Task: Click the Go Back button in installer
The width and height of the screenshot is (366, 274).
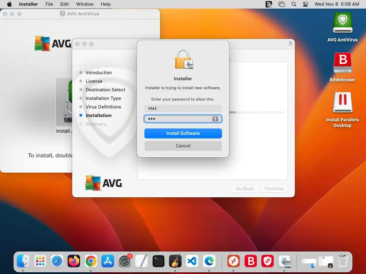Action: [244, 188]
